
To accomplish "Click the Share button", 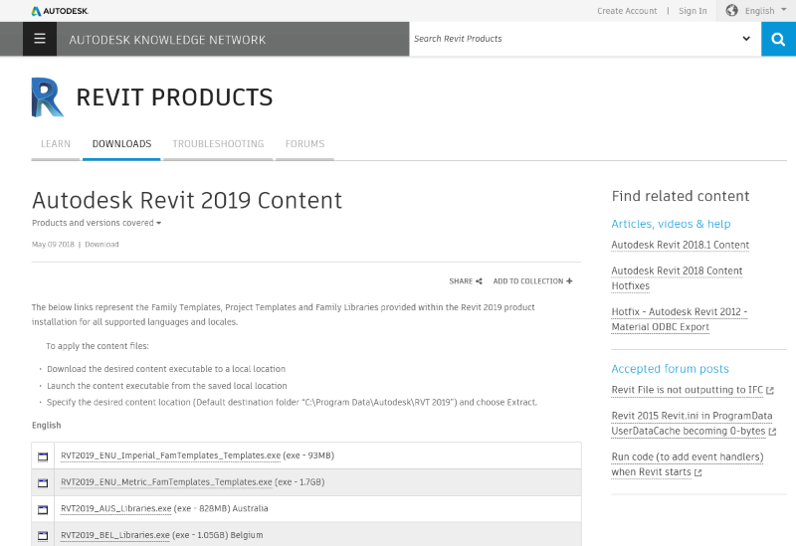I will (x=465, y=281).
